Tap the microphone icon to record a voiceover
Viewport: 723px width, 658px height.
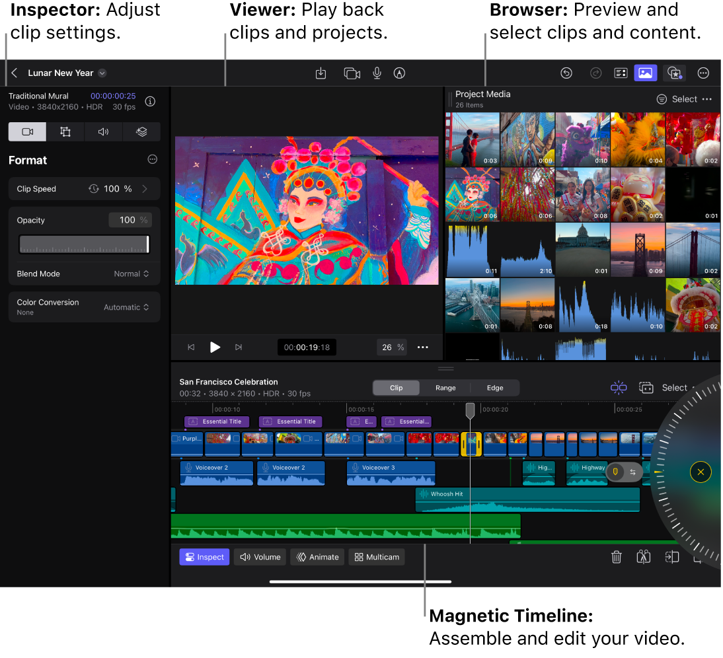(377, 73)
